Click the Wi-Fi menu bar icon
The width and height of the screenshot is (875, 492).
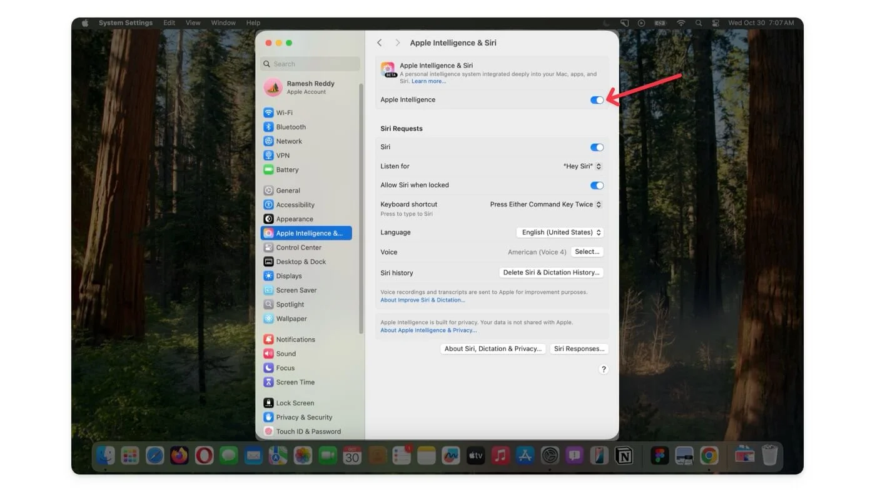click(x=680, y=23)
